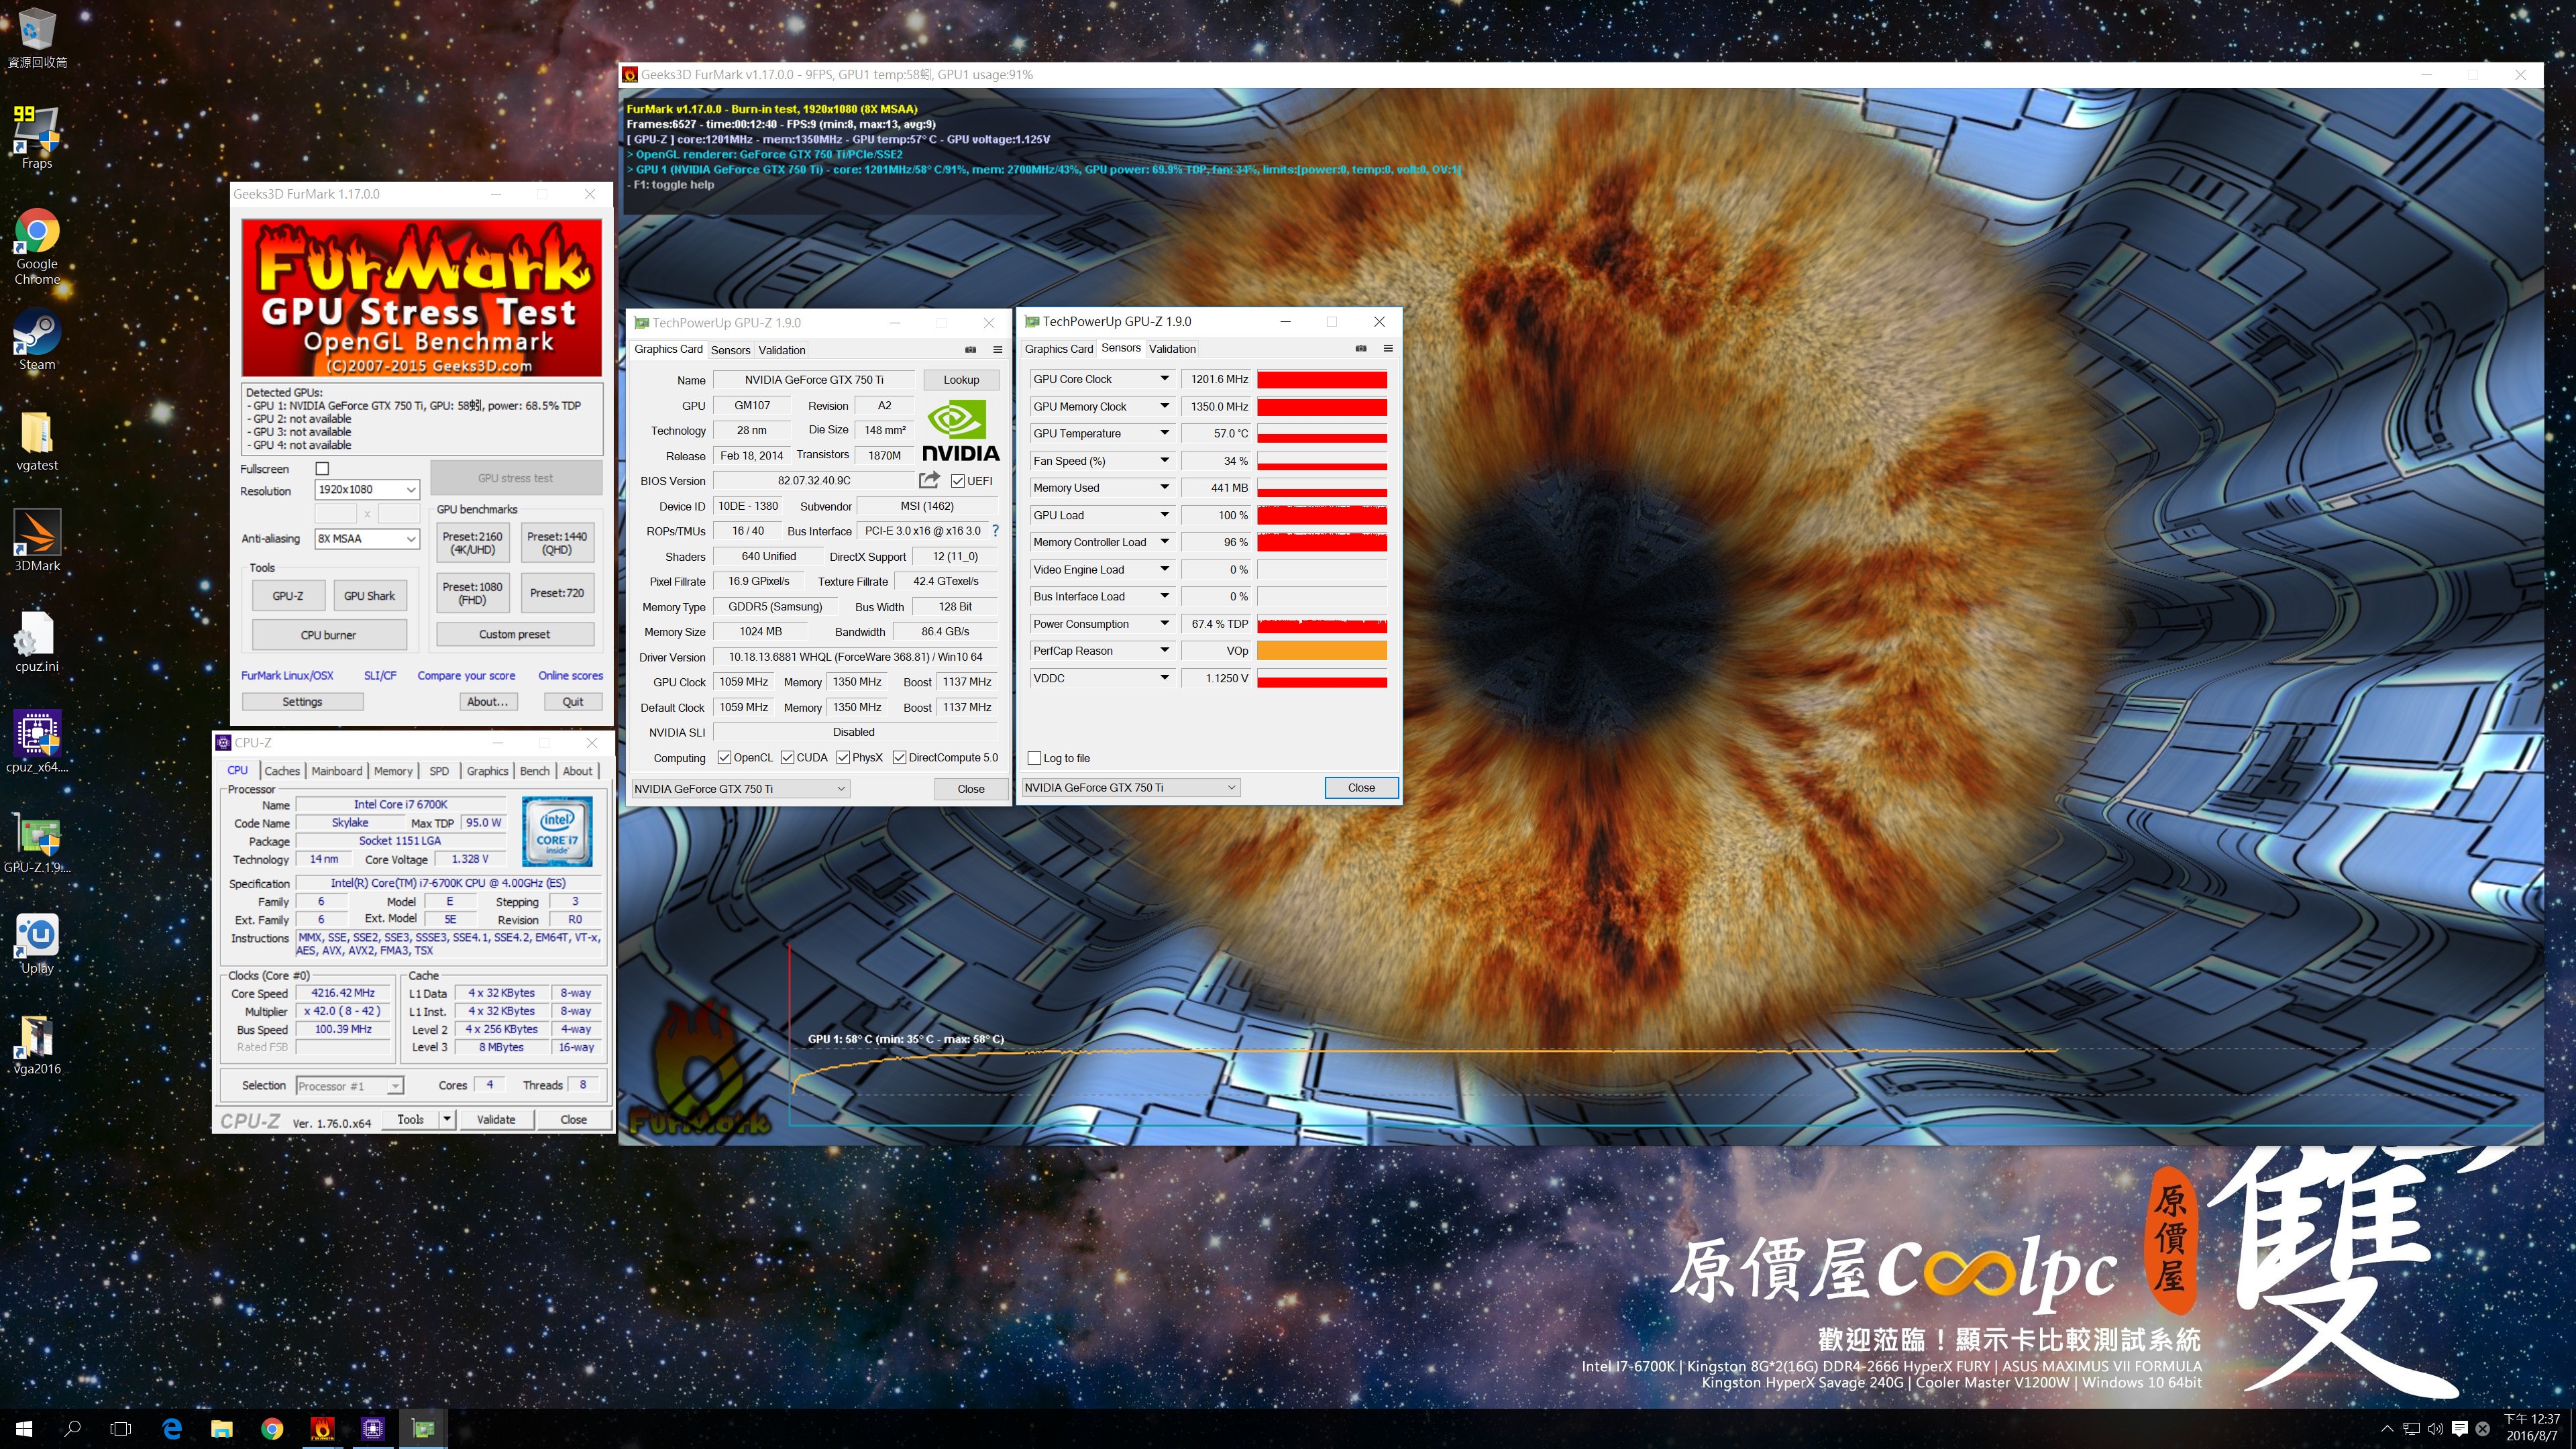
Task: Expand the GPU Temperature sensor dropdown
Action: click(x=1164, y=434)
